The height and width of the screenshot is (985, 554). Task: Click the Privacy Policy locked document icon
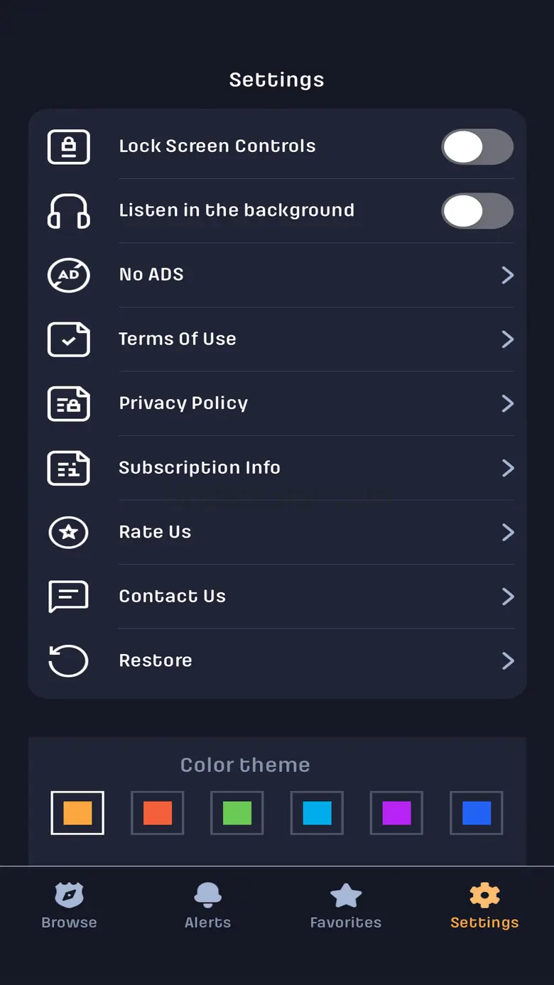[x=69, y=403]
